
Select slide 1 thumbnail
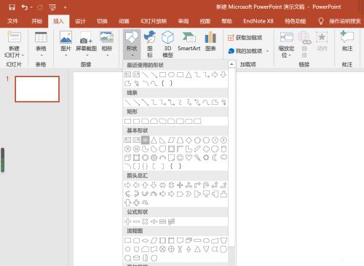point(37,89)
